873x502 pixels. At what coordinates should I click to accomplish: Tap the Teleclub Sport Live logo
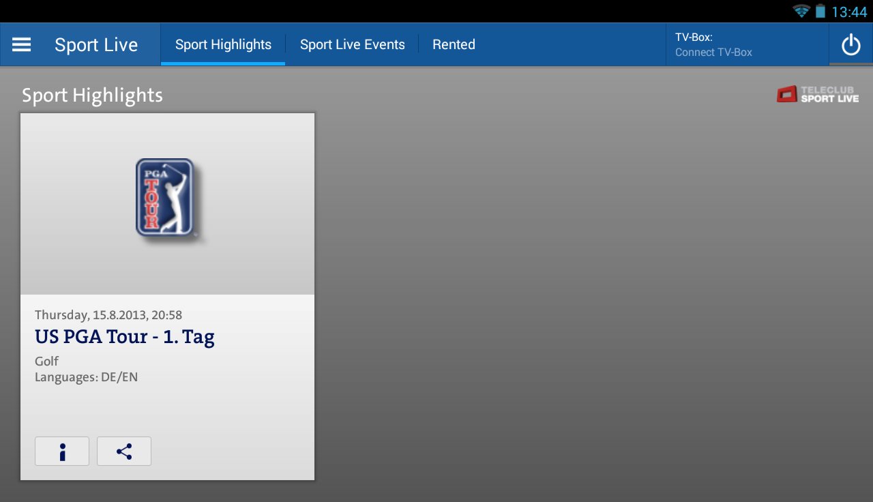pos(817,94)
